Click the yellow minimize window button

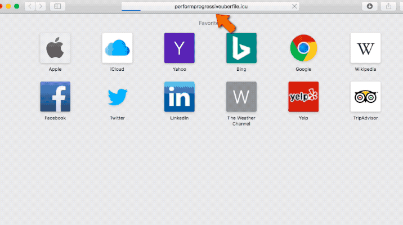(8, 6)
